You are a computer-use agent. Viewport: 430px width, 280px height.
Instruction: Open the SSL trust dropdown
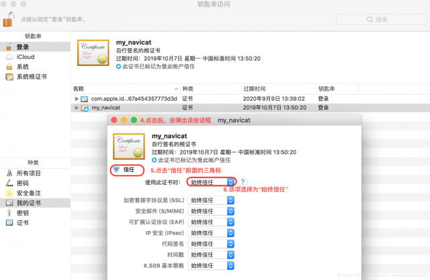(211, 200)
